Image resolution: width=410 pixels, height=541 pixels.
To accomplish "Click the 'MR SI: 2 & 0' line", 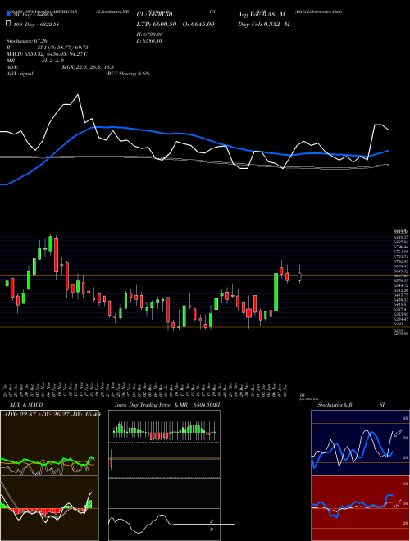I will (35, 61).
